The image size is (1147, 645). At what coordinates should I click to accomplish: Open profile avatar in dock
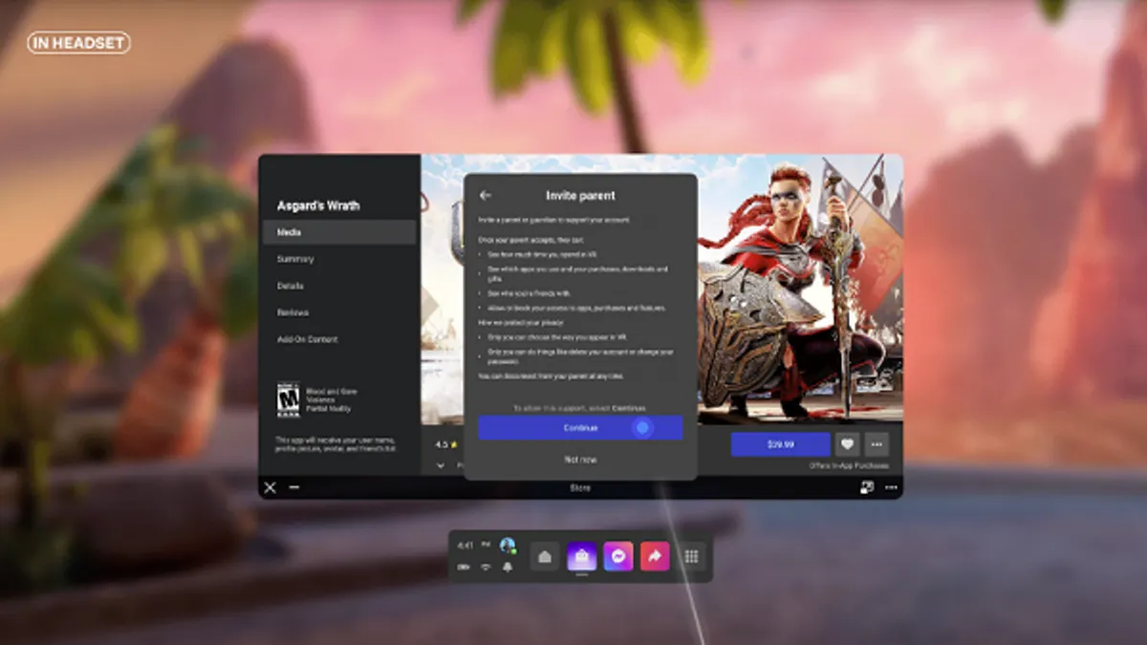tap(508, 546)
